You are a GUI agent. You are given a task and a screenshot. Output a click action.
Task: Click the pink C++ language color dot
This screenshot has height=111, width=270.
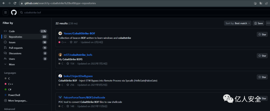click(x=5, y=84)
